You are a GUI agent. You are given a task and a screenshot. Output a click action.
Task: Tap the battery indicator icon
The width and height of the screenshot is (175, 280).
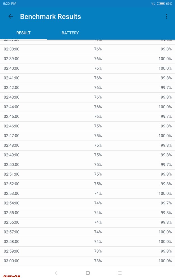click(161, 4)
